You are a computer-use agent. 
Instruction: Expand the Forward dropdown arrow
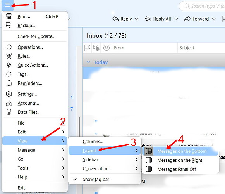[x=214, y=19]
